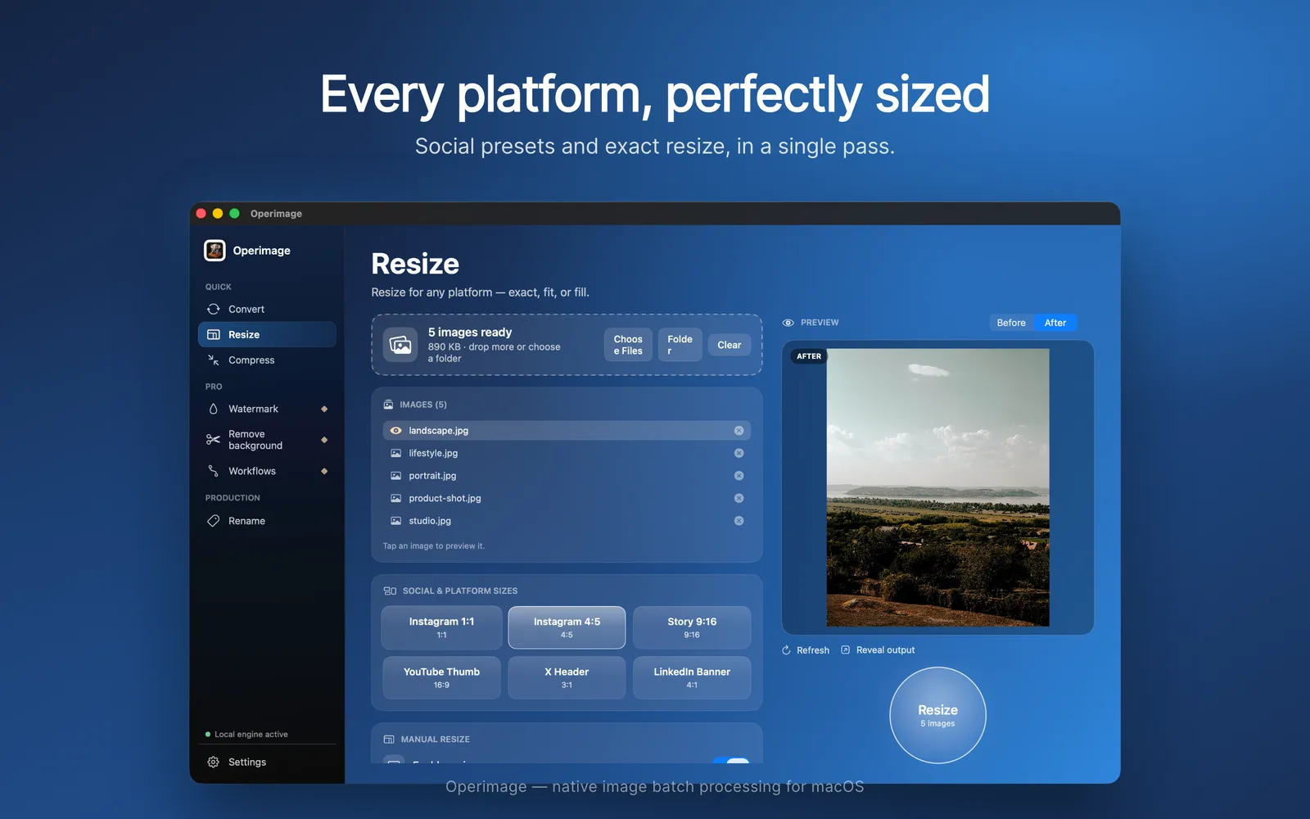Choose the Story 9:16 preset
The image size is (1310, 819).
click(692, 627)
